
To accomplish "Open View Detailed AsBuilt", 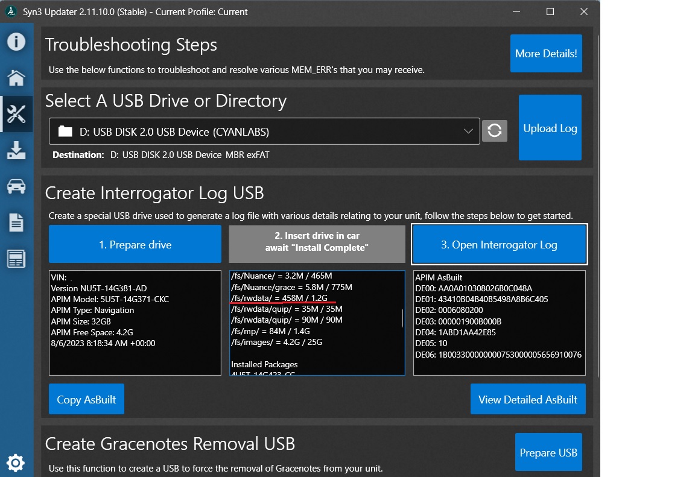I will tap(527, 399).
